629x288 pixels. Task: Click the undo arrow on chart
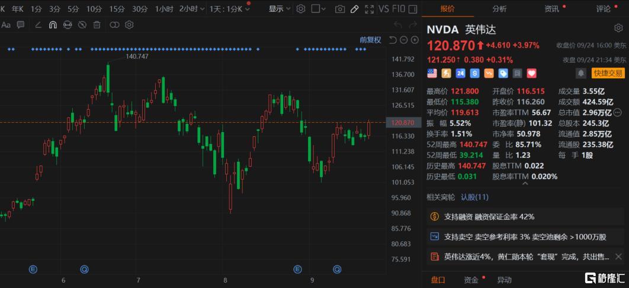(398, 25)
